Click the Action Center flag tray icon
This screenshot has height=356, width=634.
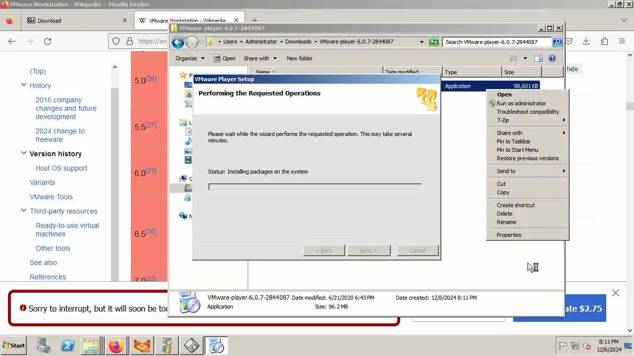click(x=563, y=346)
